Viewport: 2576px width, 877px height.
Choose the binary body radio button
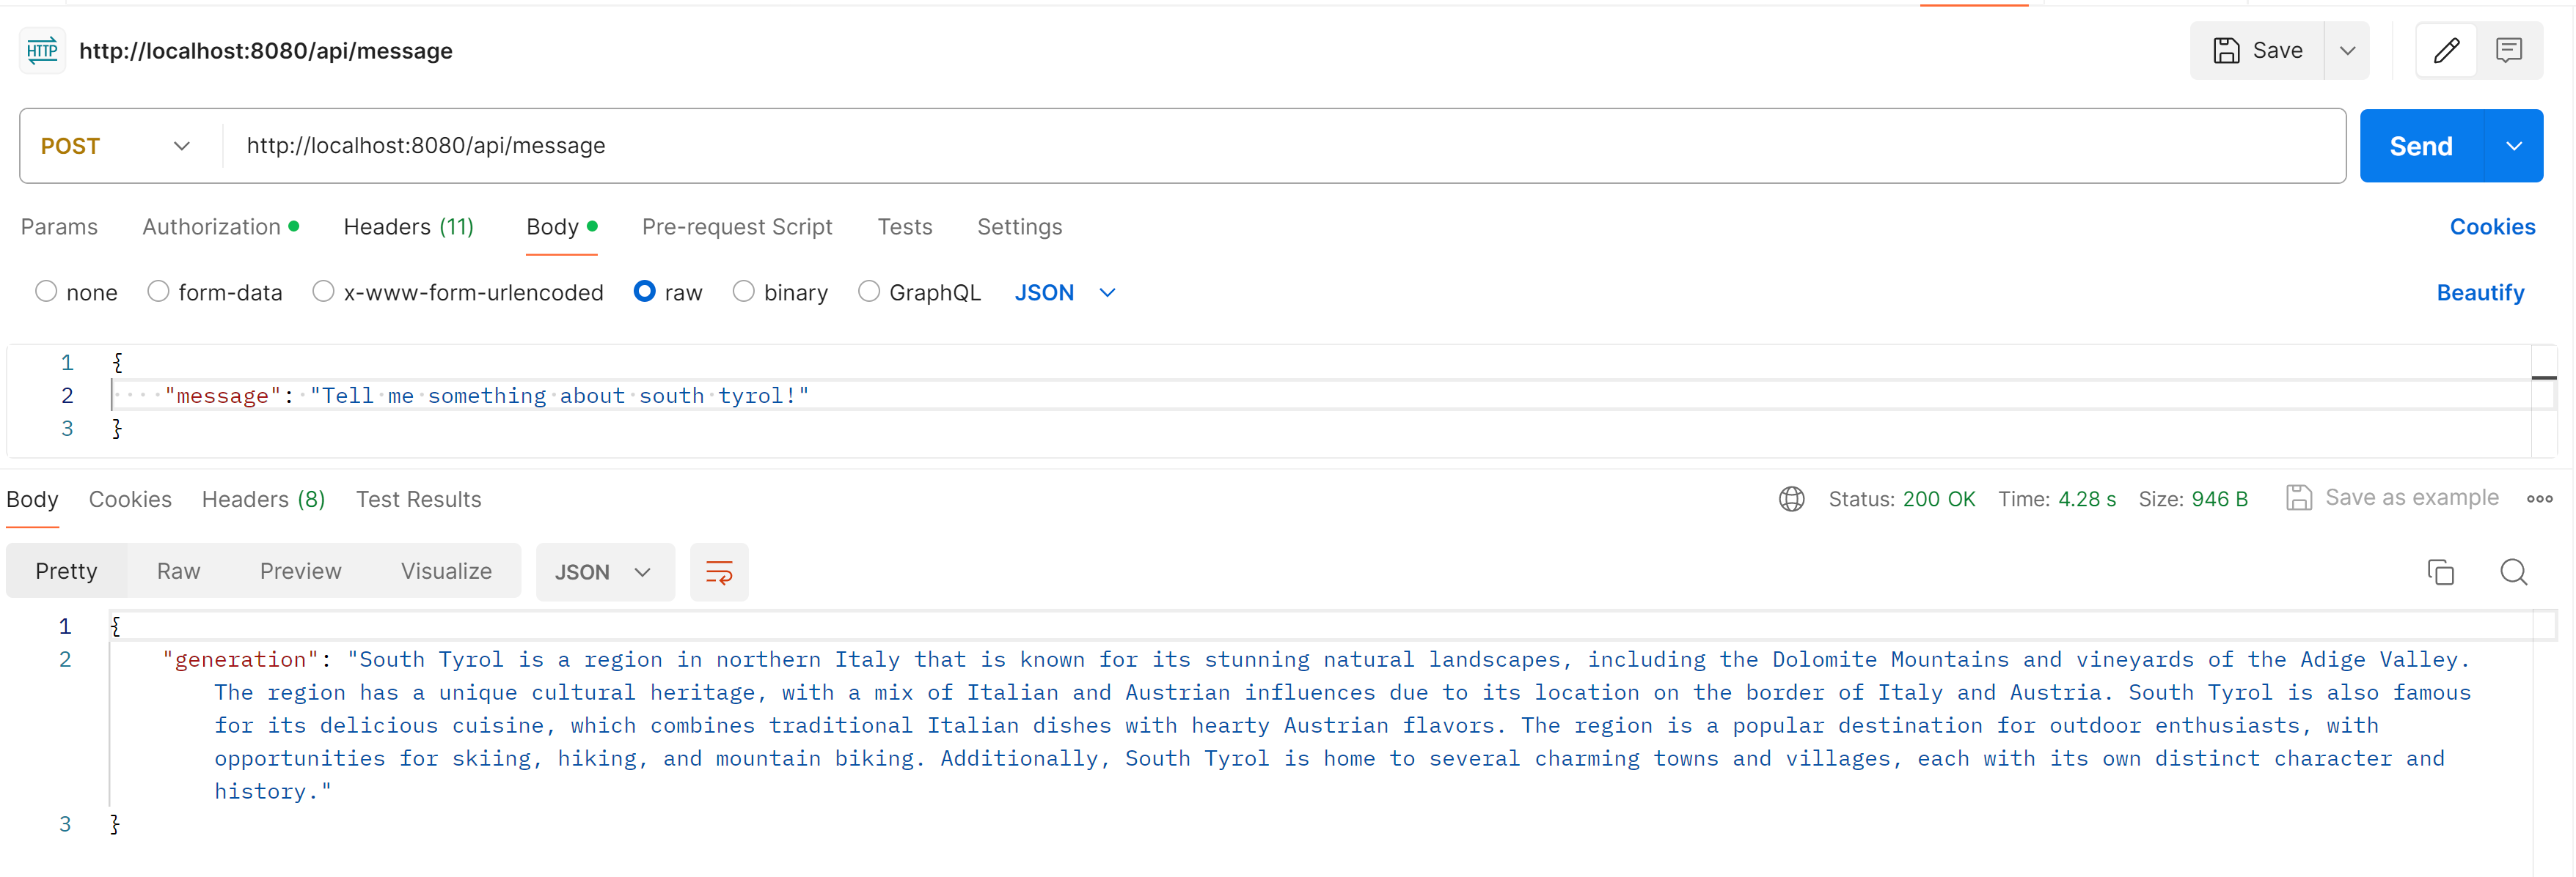(x=743, y=292)
